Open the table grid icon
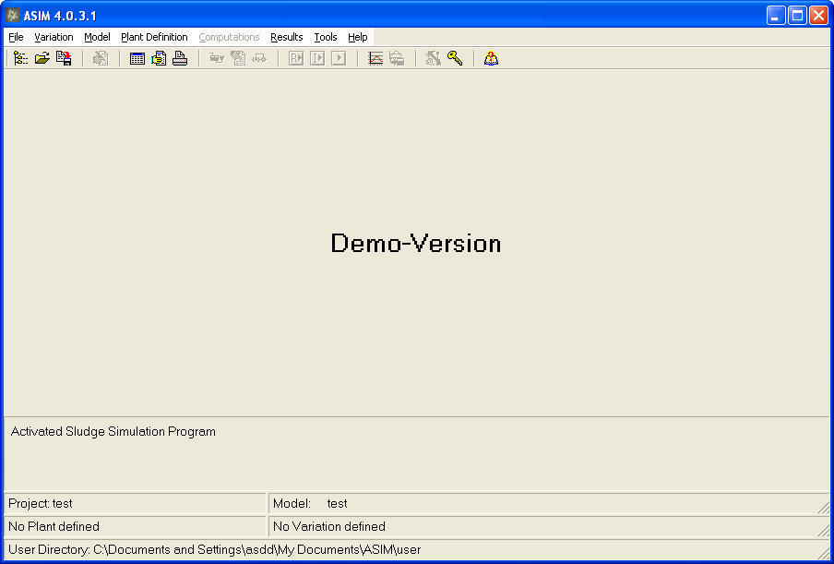The width and height of the screenshot is (834, 564). (x=137, y=58)
